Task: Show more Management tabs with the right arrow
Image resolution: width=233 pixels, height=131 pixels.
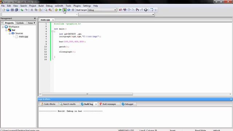Action: 35,23
